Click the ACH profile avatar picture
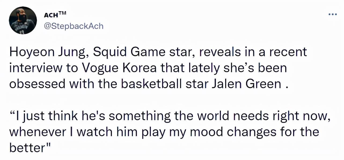Image resolution: width=344 pixels, height=160 pixels. tap(23, 20)
